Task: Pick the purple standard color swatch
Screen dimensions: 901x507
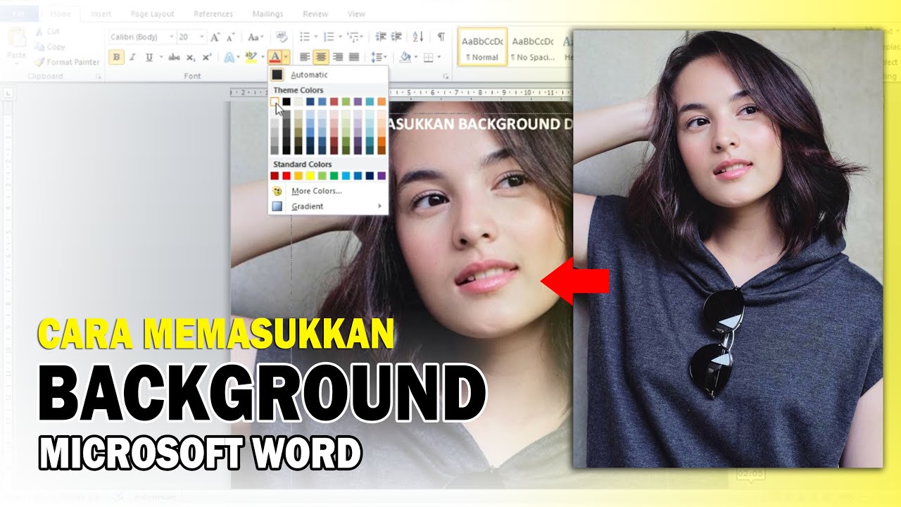Action: pyautogui.click(x=382, y=175)
